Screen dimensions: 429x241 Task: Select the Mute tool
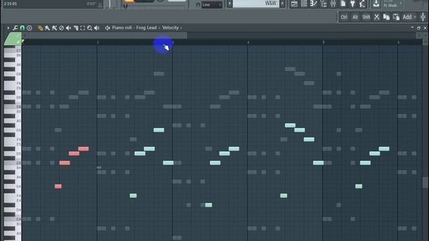(x=68, y=28)
